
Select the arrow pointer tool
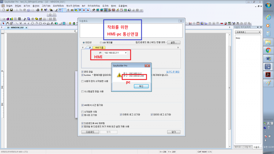(3, 23)
